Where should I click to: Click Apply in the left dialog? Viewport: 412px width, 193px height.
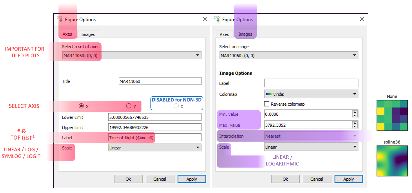click(x=192, y=179)
